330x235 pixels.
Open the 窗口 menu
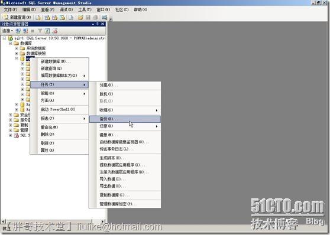click(103, 9)
